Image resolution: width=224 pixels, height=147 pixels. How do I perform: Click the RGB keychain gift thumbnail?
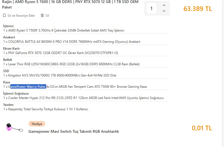click(x=14, y=127)
